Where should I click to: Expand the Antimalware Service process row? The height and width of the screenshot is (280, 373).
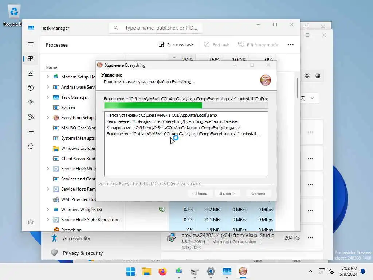click(48, 87)
